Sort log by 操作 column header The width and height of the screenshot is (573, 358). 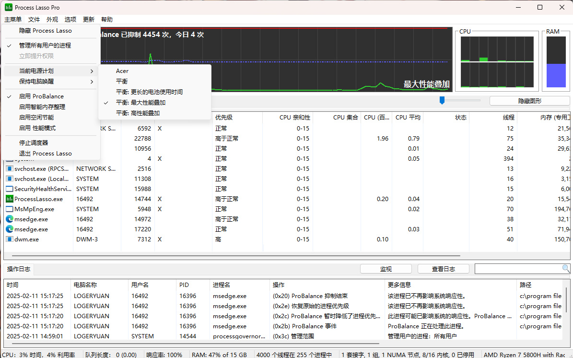click(327, 285)
